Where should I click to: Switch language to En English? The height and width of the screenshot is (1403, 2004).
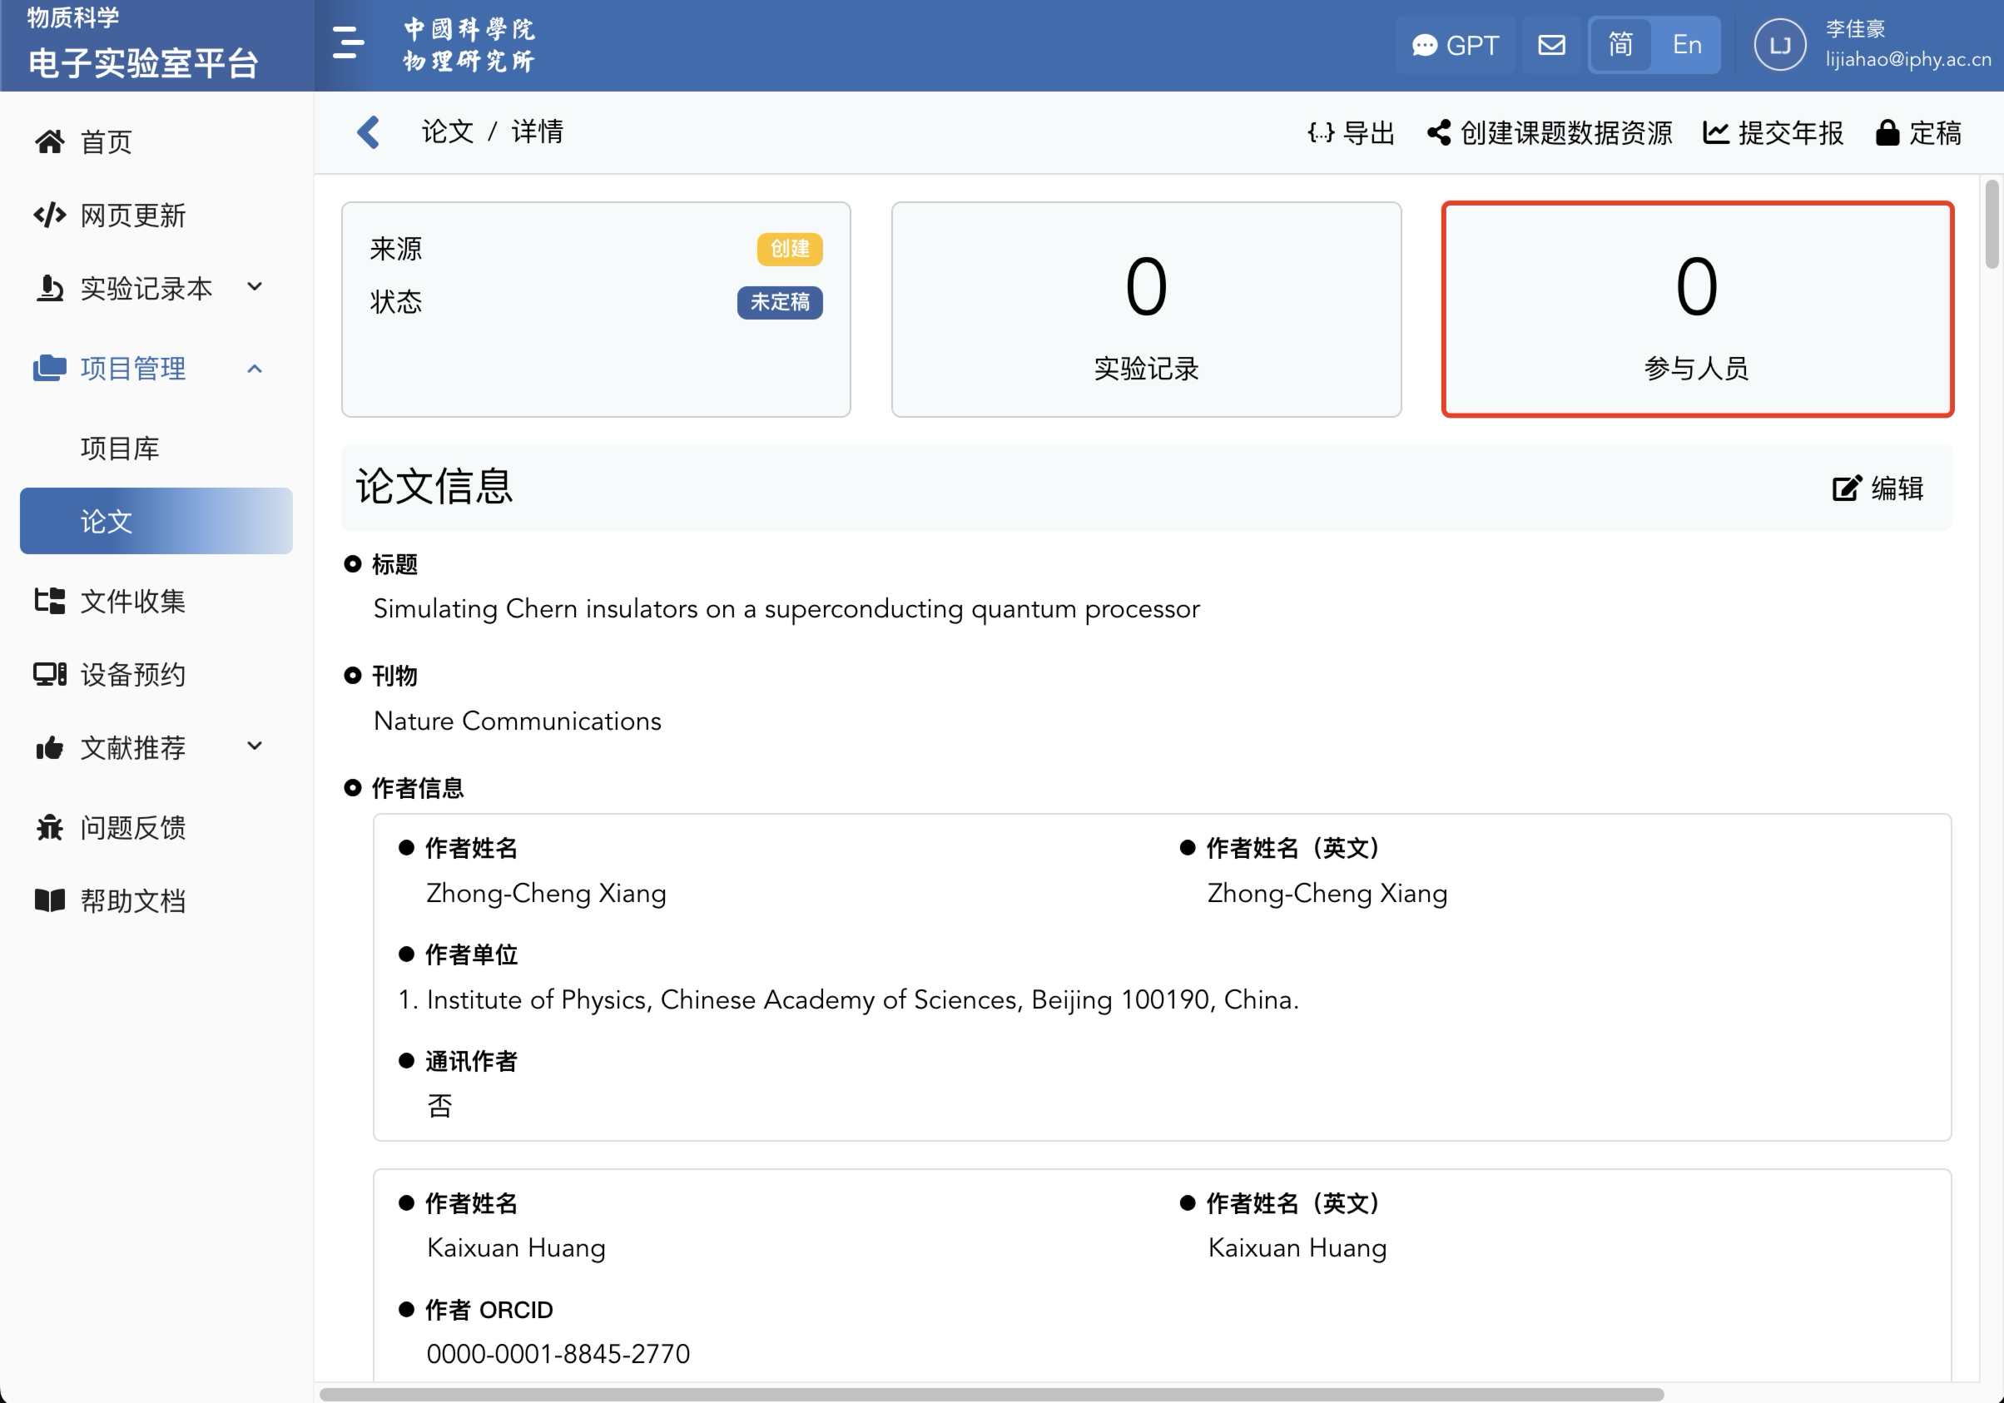(1686, 44)
